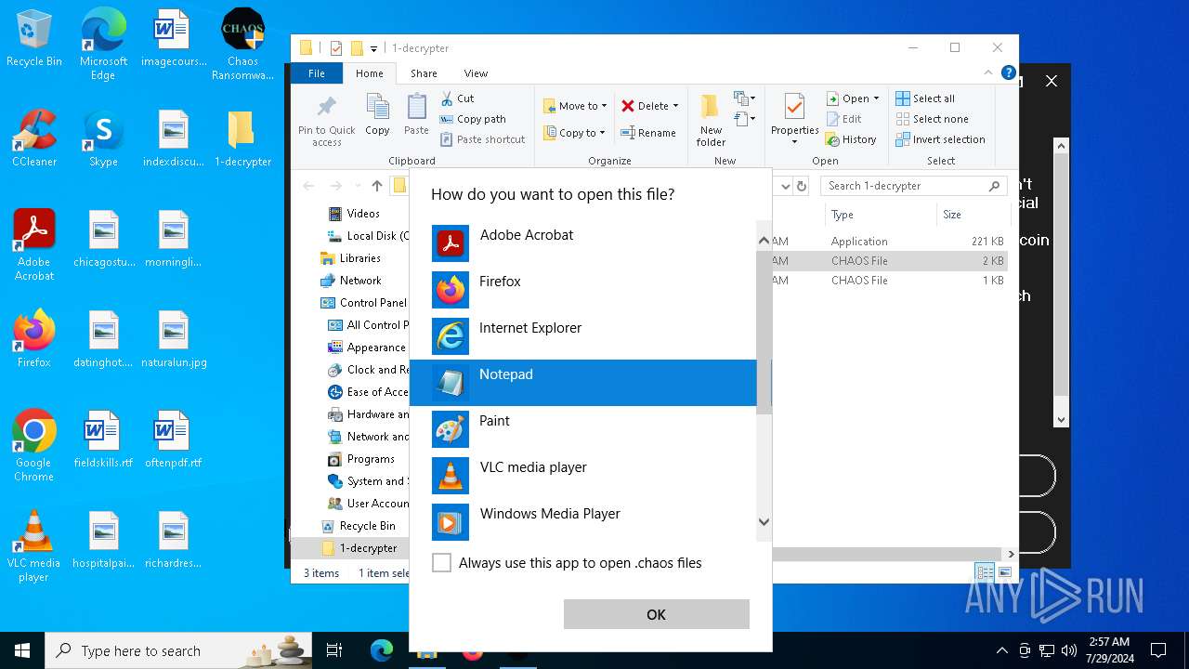The width and height of the screenshot is (1189, 669).
Task: Refresh the Explorer folder view
Action: (x=802, y=186)
